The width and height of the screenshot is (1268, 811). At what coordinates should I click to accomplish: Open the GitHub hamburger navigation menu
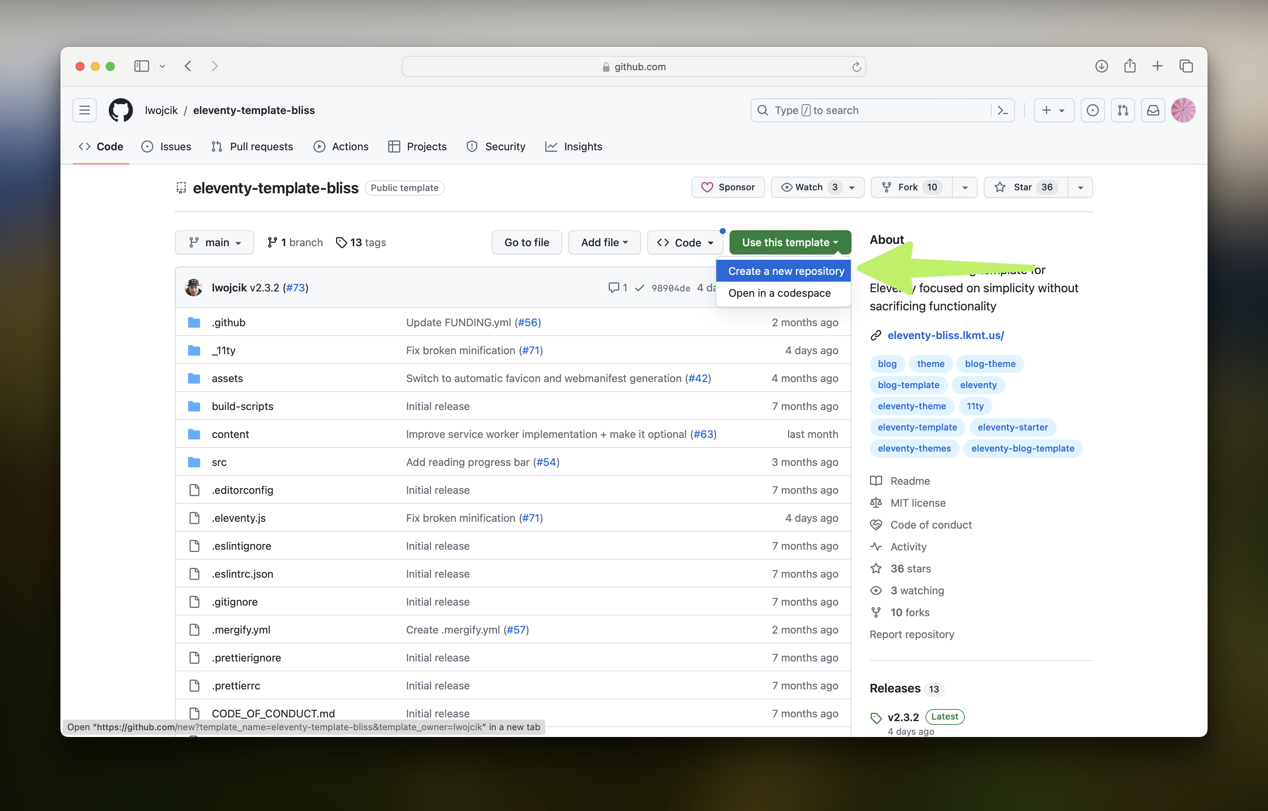click(84, 110)
